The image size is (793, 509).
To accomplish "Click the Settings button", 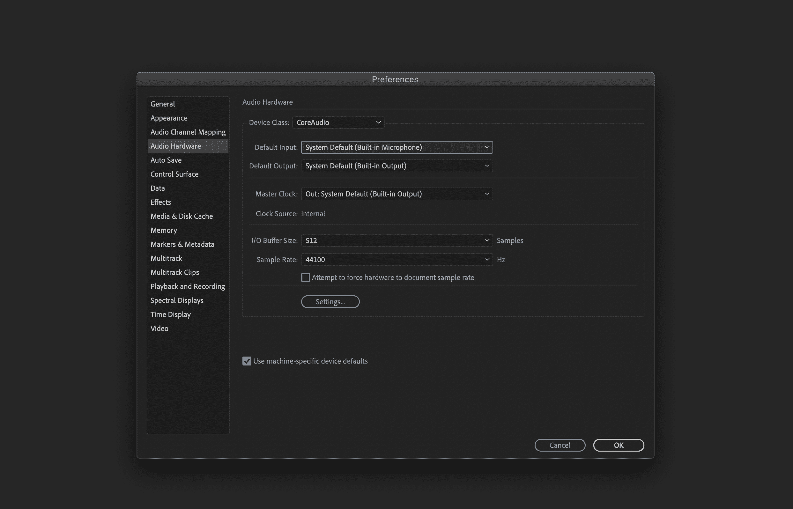I will pyautogui.click(x=330, y=301).
